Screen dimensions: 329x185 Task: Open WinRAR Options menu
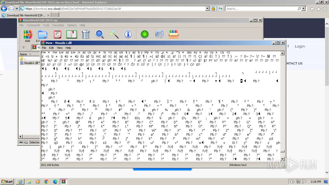coord(72,25)
